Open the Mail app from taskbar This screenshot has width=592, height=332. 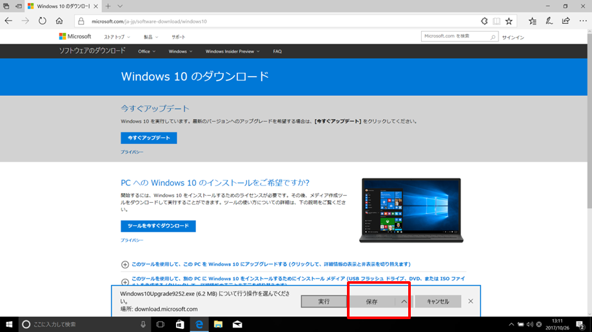[237, 324]
